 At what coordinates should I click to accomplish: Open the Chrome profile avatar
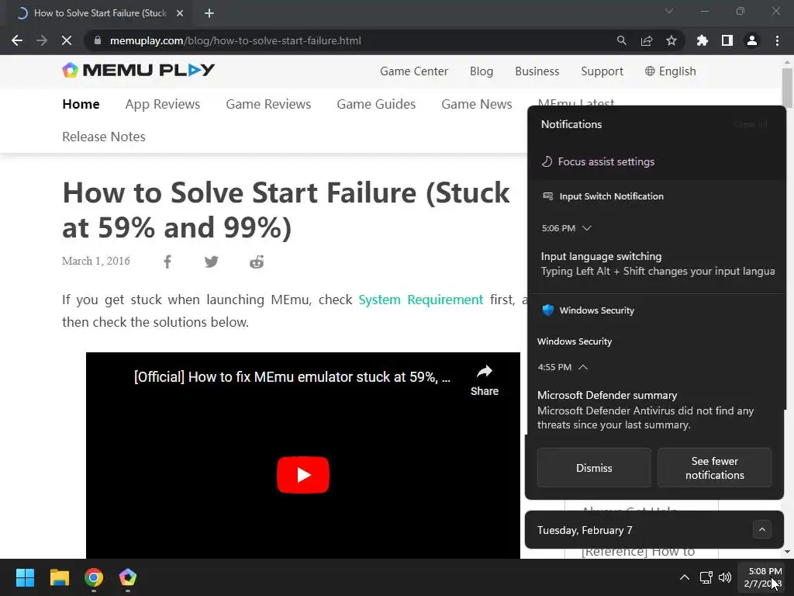click(752, 40)
